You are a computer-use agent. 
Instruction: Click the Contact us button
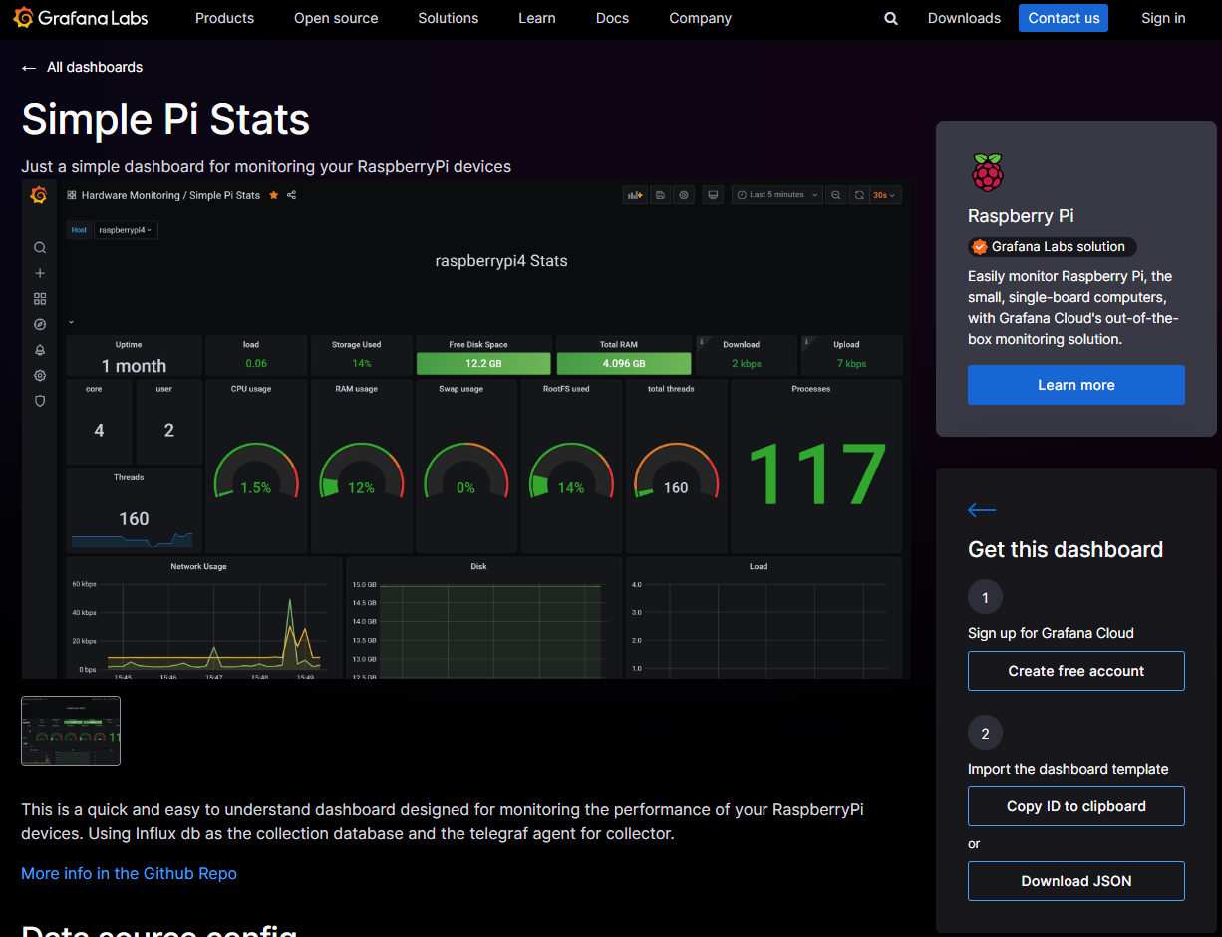[1064, 18]
